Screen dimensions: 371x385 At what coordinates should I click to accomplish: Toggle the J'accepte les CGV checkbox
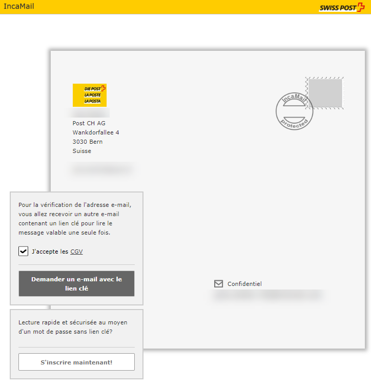[23, 251]
